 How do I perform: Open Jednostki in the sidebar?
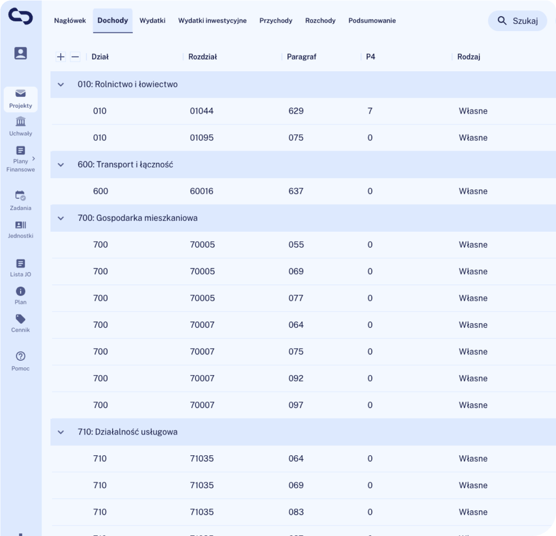click(x=20, y=230)
